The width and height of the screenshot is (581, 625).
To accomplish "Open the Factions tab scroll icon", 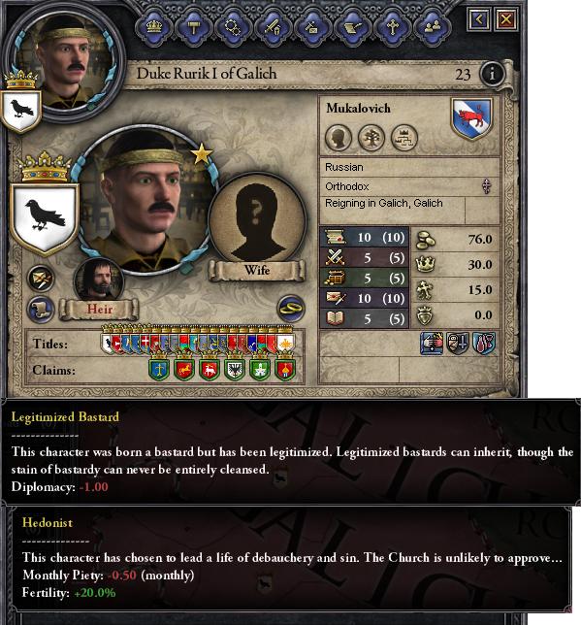I will [x=353, y=27].
